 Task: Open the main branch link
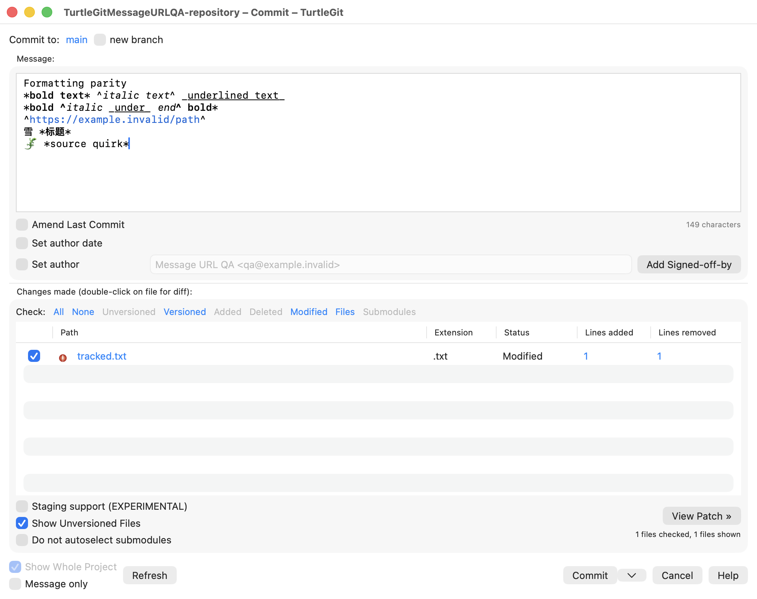pyautogui.click(x=76, y=40)
